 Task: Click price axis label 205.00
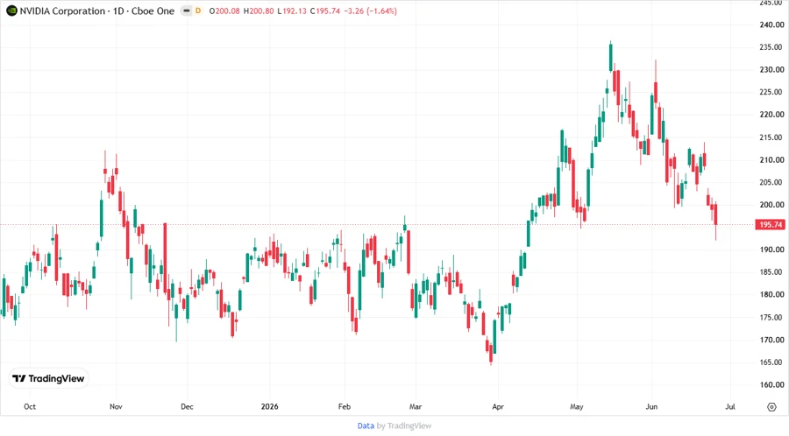[771, 182]
